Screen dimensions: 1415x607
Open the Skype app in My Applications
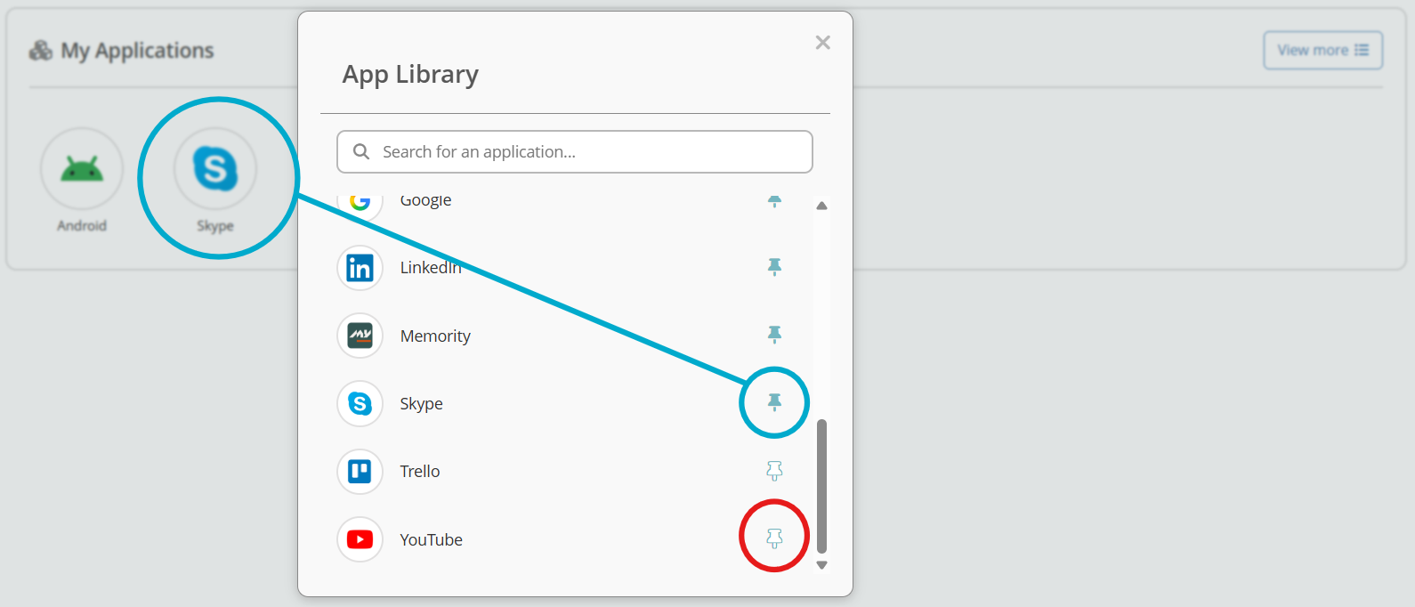click(215, 169)
